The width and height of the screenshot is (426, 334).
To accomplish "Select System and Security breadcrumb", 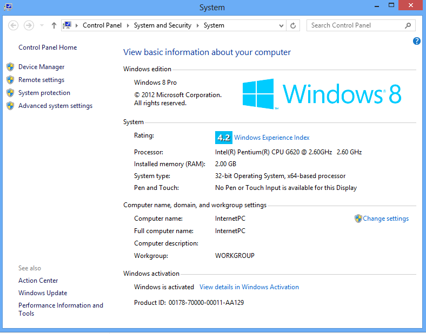I will pos(163,25).
